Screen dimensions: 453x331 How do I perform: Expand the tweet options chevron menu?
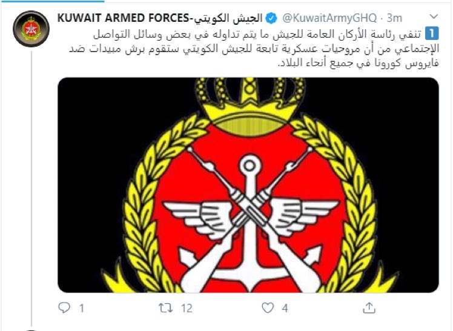[434, 17]
